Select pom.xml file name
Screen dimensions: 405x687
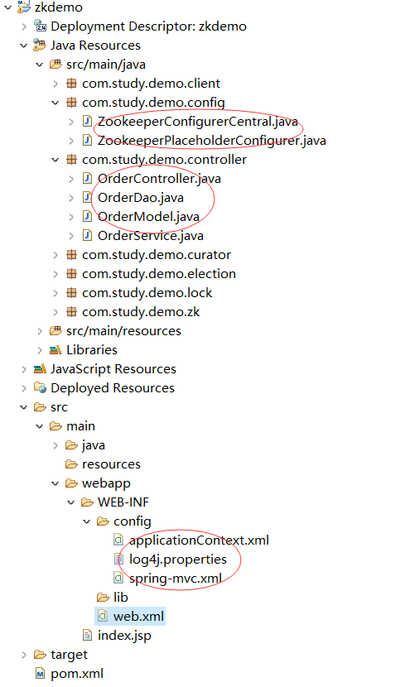[x=77, y=674]
